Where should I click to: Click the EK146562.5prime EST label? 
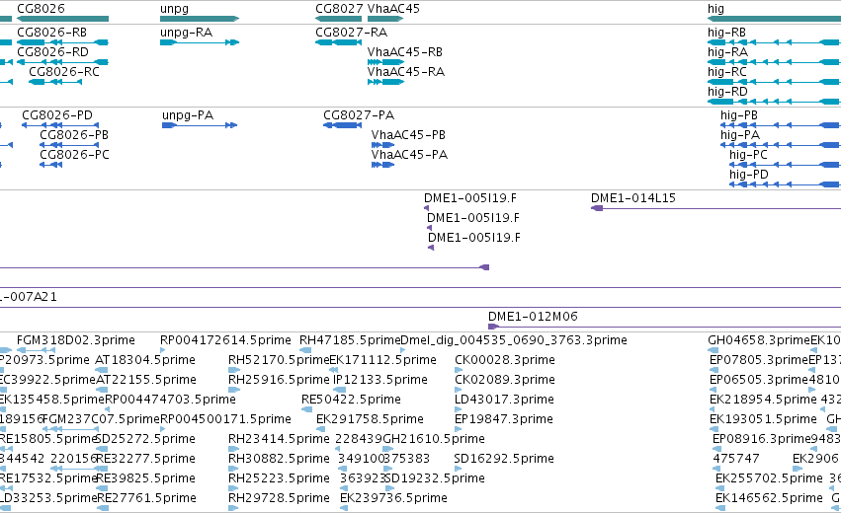point(769,498)
